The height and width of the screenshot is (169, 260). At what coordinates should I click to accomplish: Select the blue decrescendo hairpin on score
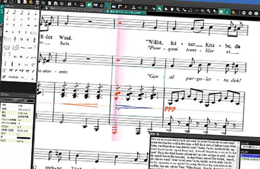click(x=133, y=107)
